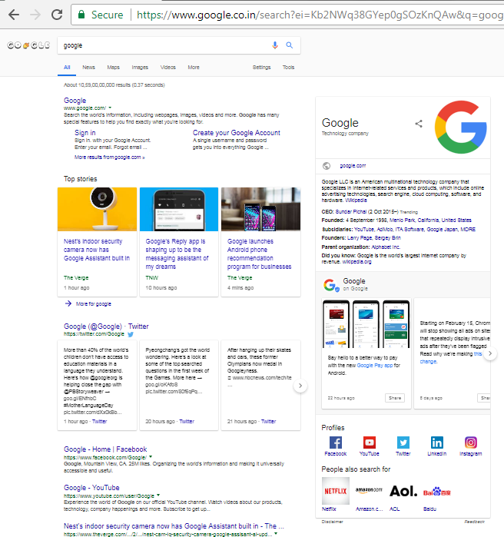
Task: Click the arrow icon beside More for google
Action: (x=68, y=303)
